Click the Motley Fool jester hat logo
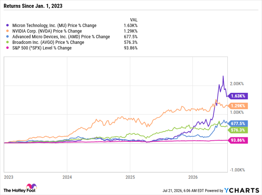The height and width of the screenshot is (195, 262). pyautogui.click(x=31, y=186)
